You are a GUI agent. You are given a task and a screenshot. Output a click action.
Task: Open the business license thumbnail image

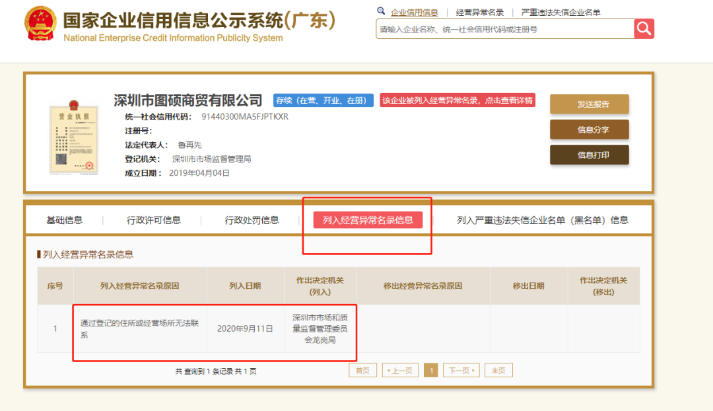(74, 137)
